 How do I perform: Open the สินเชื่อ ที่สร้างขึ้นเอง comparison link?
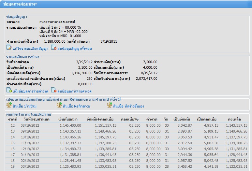pos(129,106)
